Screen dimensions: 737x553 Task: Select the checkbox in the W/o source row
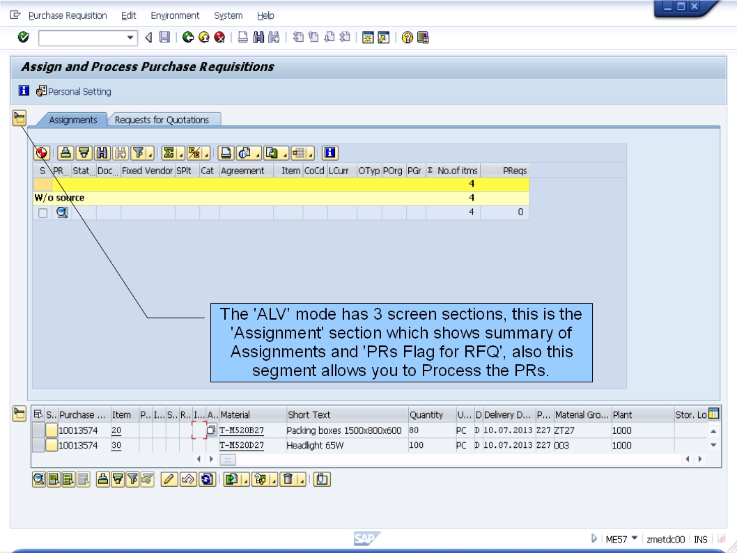(42, 212)
